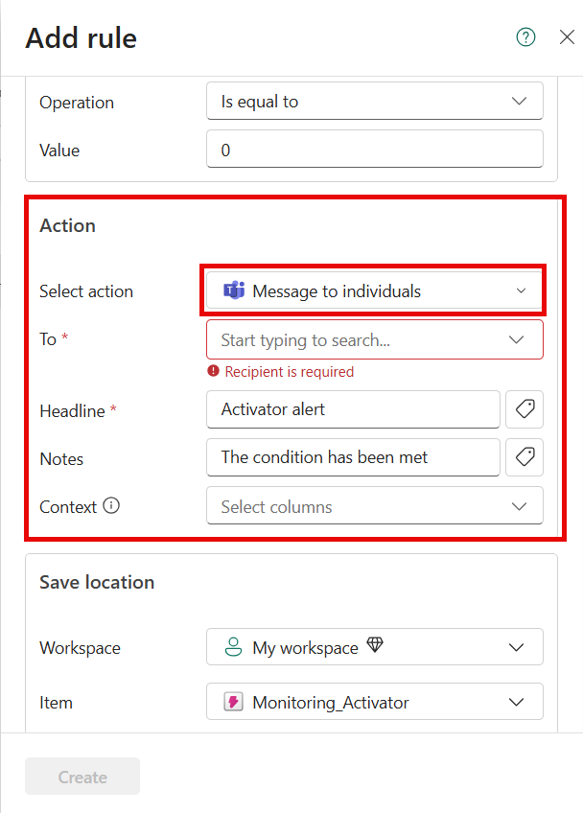The image size is (583, 813).
Task: Click the Monitoring_Activator item icon
Action: tap(233, 702)
